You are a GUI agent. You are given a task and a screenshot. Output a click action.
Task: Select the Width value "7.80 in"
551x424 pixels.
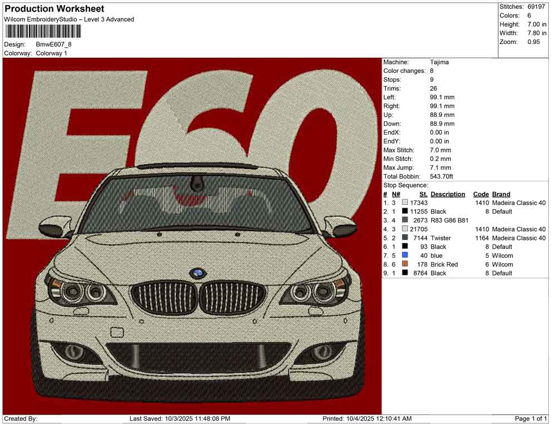tap(537, 33)
